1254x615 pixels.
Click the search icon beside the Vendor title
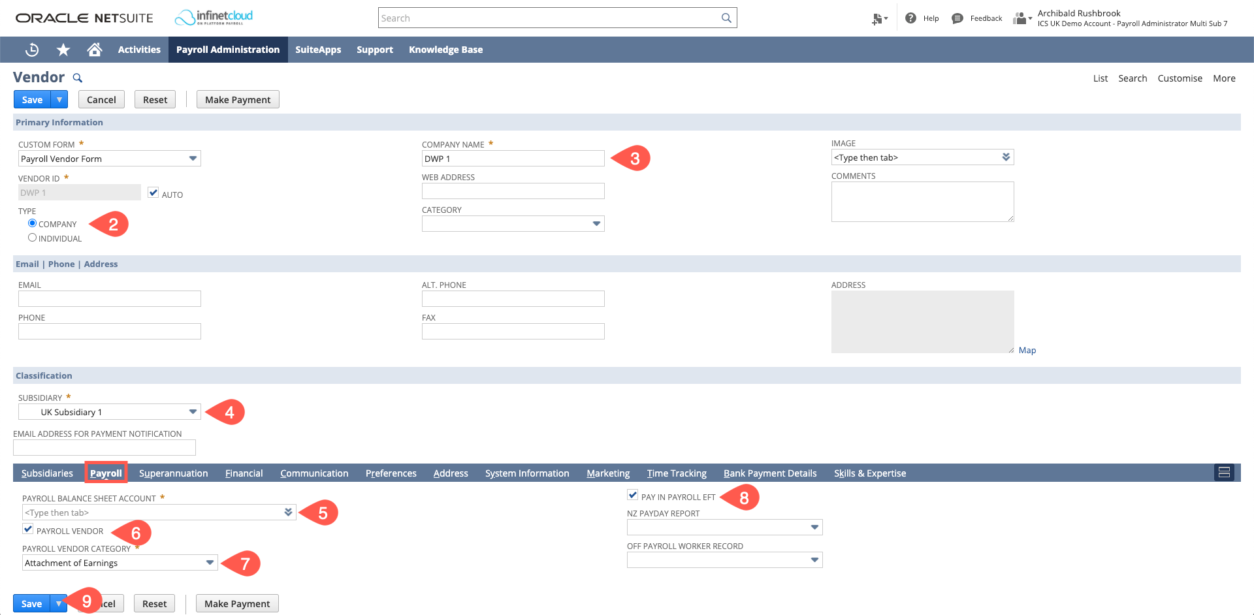point(77,78)
